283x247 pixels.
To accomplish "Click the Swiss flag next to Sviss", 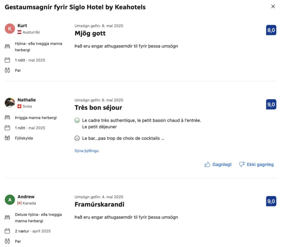I will pos(19,106).
